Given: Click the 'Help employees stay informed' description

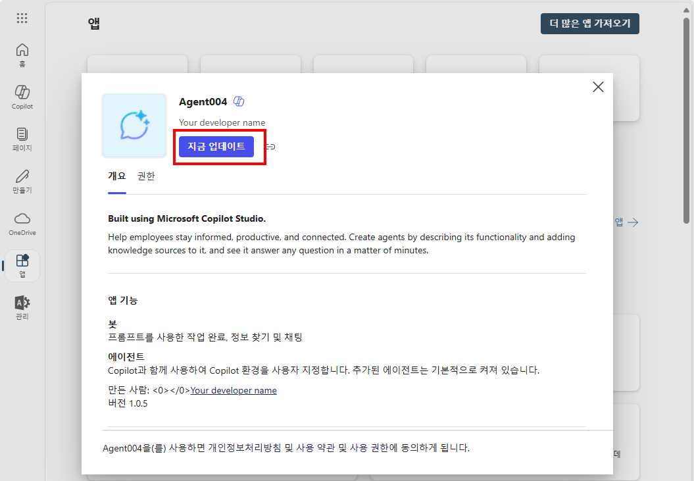Looking at the screenshot, I should tap(341, 243).
